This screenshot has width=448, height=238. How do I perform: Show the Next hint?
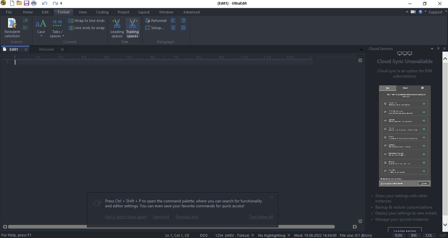[161, 217]
